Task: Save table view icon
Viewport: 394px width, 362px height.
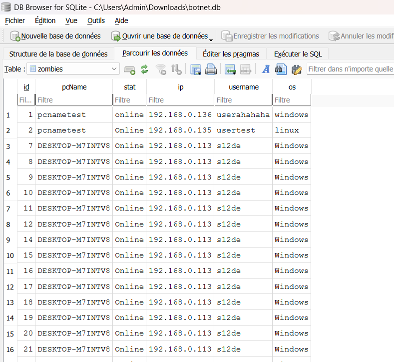Action: (x=195, y=69)
